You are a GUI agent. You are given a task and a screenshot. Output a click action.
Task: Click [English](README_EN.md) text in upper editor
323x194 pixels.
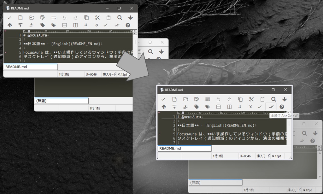pyautogui.click(x=76, y=44)
